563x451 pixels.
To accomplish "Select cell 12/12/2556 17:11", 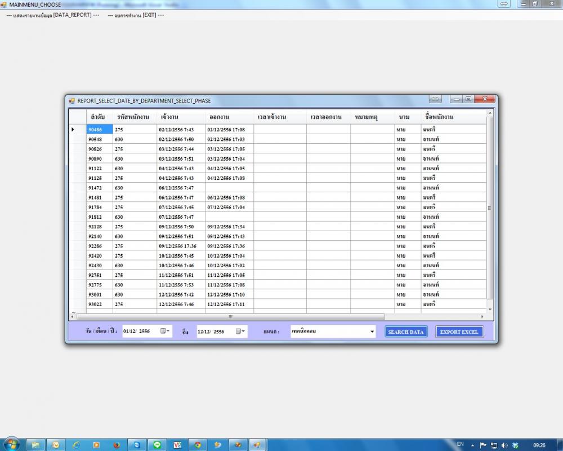I will click(x=230, y=304).
